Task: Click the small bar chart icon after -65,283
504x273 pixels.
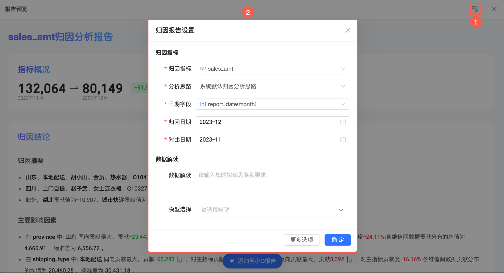Action: point(180,259)
